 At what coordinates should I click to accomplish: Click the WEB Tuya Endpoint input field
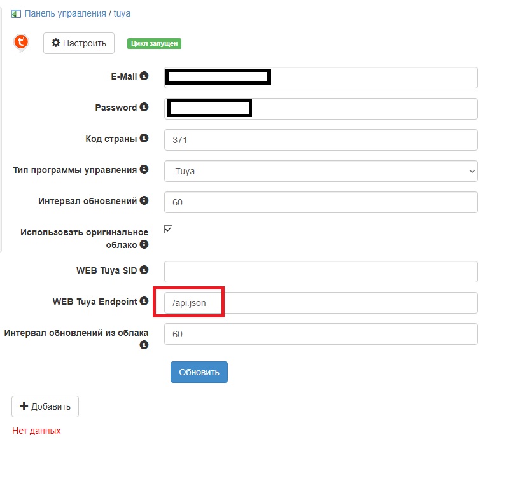coord(321,303)
